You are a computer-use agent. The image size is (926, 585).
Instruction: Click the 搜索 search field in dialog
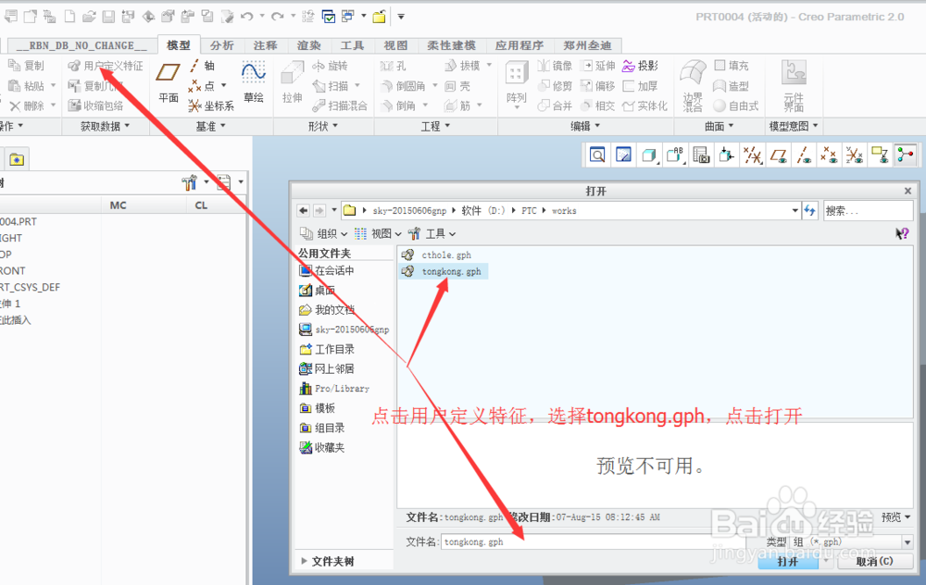point(869,211)
